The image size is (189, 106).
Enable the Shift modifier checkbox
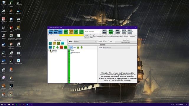(x=108, y=41)
